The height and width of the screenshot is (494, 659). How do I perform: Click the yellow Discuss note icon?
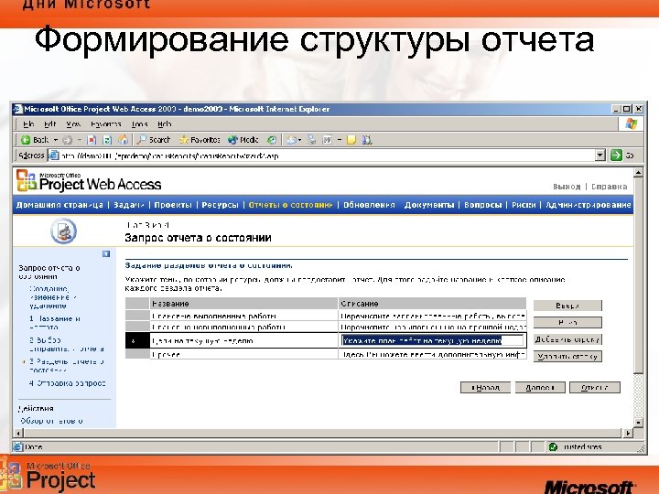(351, 140)
